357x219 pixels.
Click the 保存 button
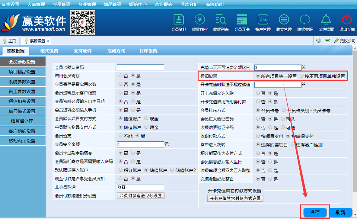(315, 212)
